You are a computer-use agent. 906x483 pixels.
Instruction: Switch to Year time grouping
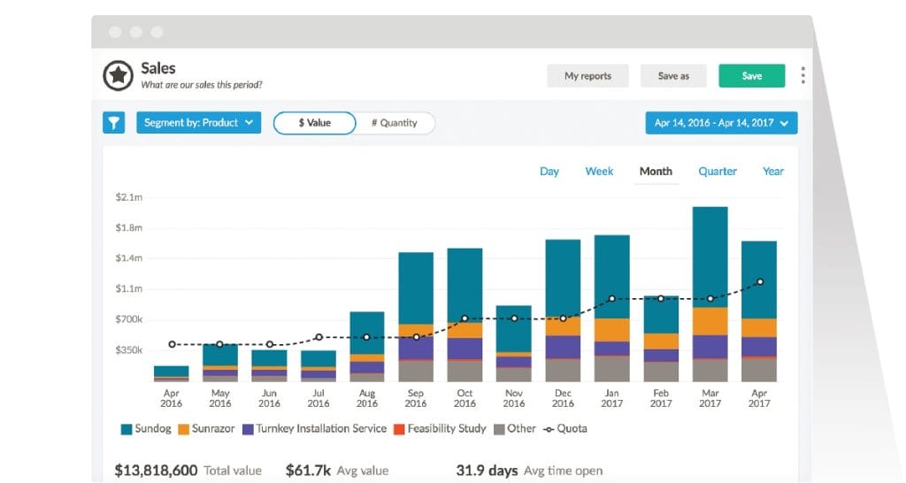[x=773, y=172]
